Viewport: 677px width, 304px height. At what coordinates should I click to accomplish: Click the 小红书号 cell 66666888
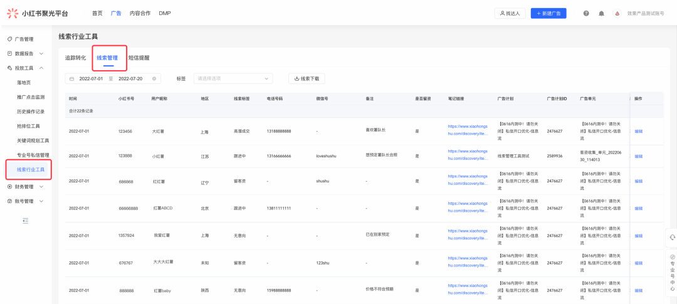[x=129, y=208]
